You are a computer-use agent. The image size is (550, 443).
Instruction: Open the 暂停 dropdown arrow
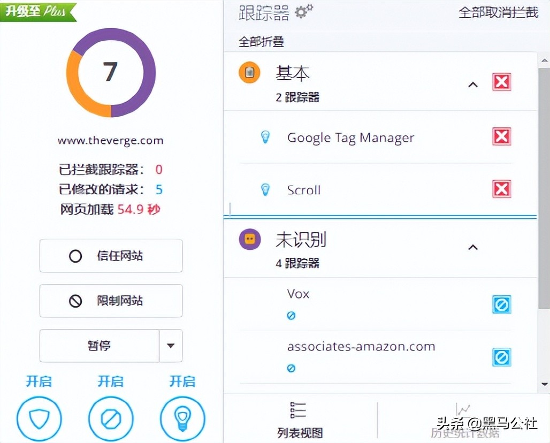tap(171, 346)
